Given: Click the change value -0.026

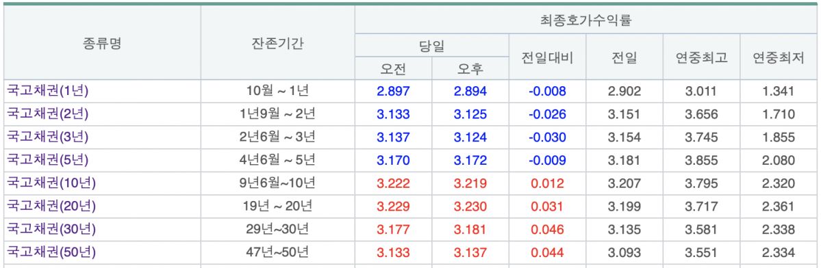Looking at the screenshot, I should click(547, 114).
